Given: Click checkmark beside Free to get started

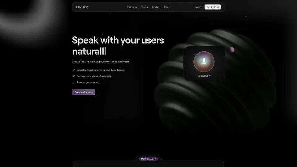Looking at the screenshot, I should tap(74, 82).
